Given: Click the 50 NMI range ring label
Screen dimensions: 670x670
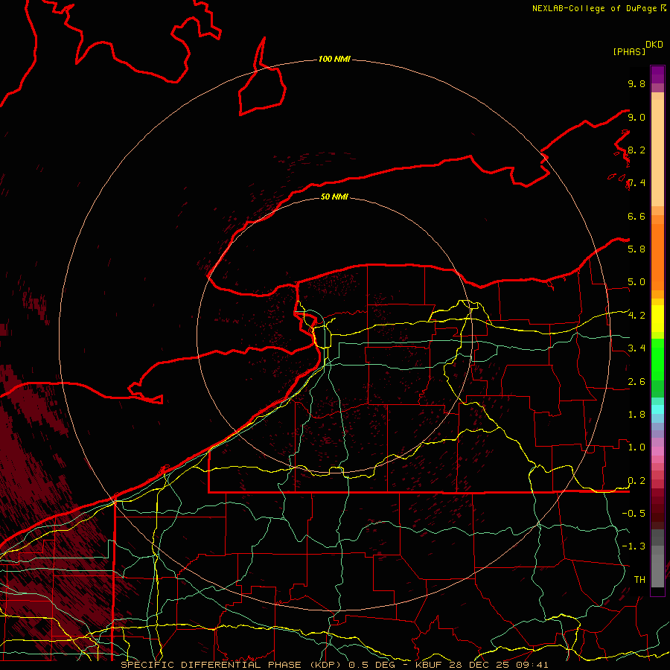Looking at the screenshot, I should (x=334, y=197).
